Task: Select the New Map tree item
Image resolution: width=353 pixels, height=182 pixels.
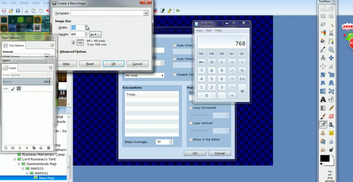Action: pyautogui.click(x=46, y=178)
